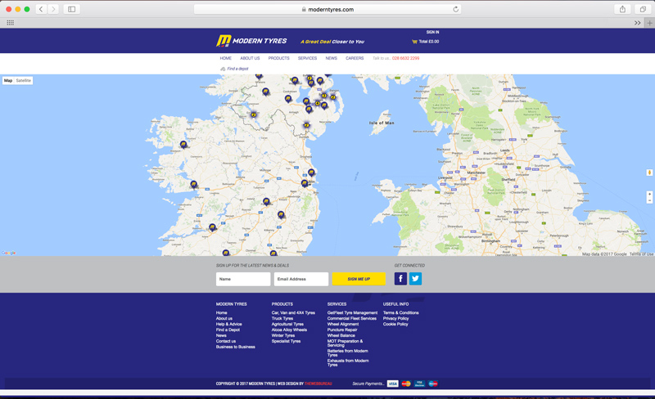This screenshot has width=655, height=399.
Task: Open map Terms of Use link
Action: (641, 253)
